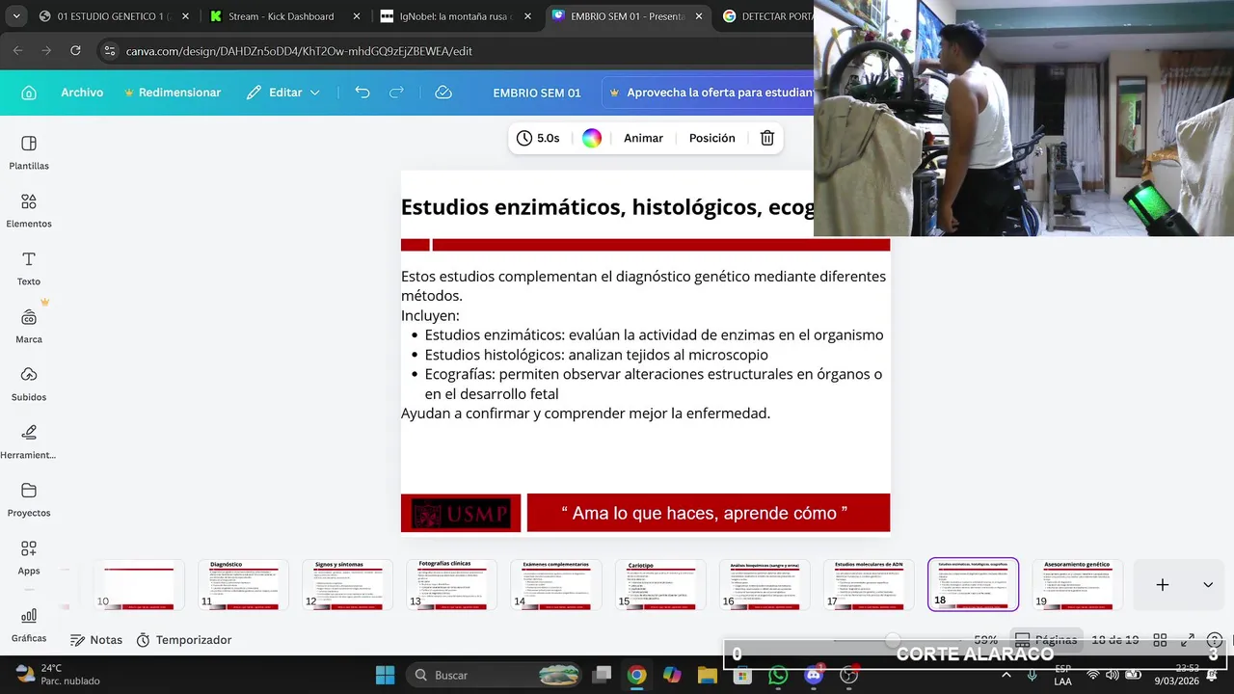Select Fotografías clínicas page 13 thumbnail
Image resolution: width=1234 pixels, height=694 pixels.
click(452, 585)
